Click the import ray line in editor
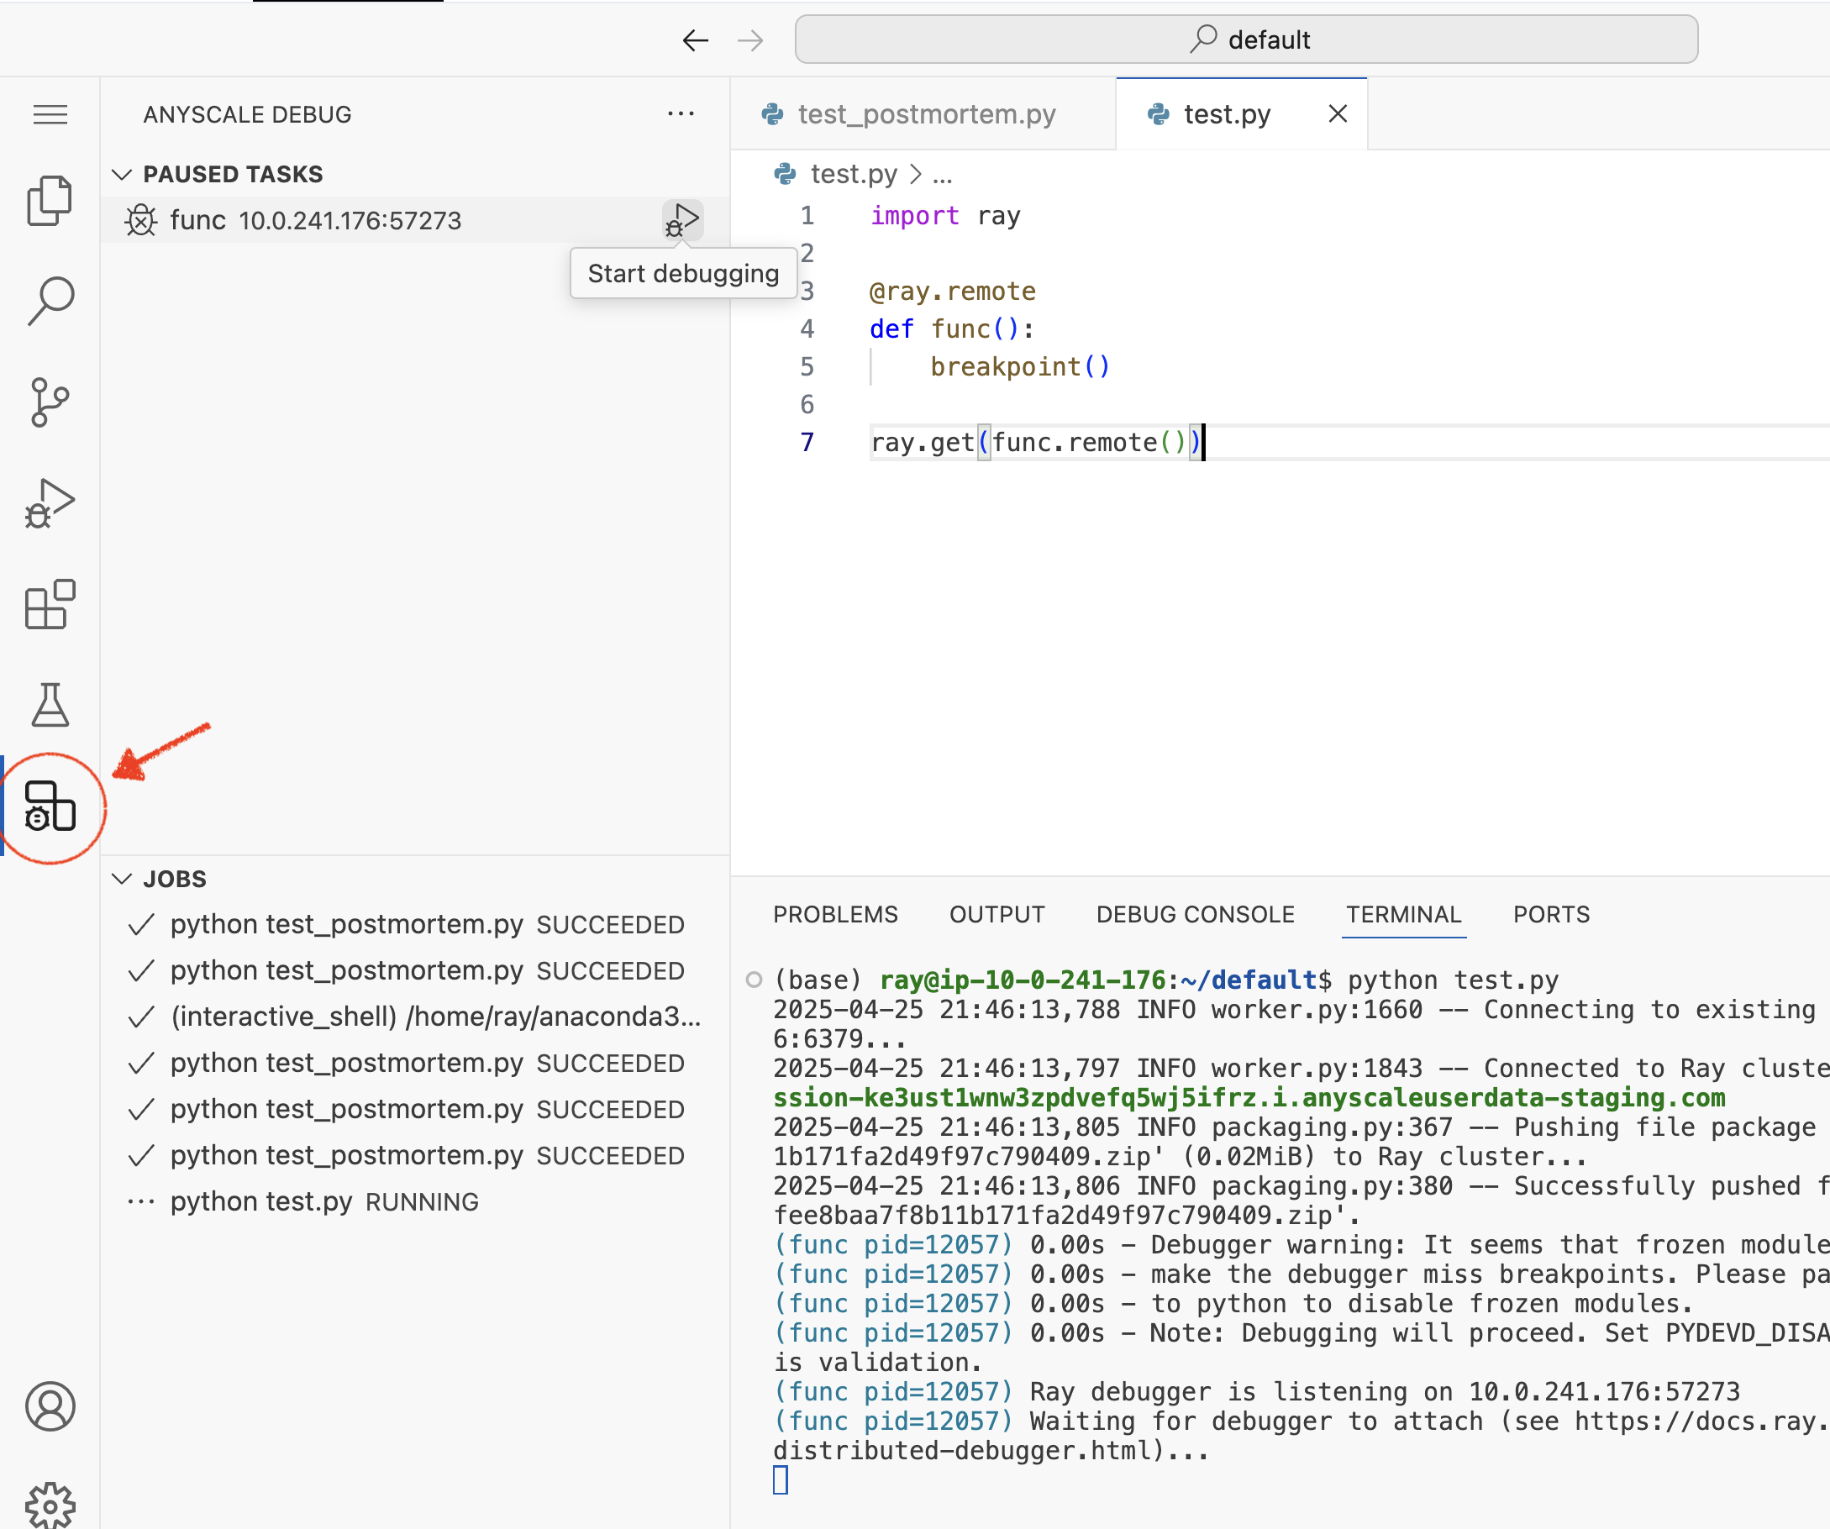This screenshot has width=1830, height=1529. pyautogui.click(x=944, y=215)
